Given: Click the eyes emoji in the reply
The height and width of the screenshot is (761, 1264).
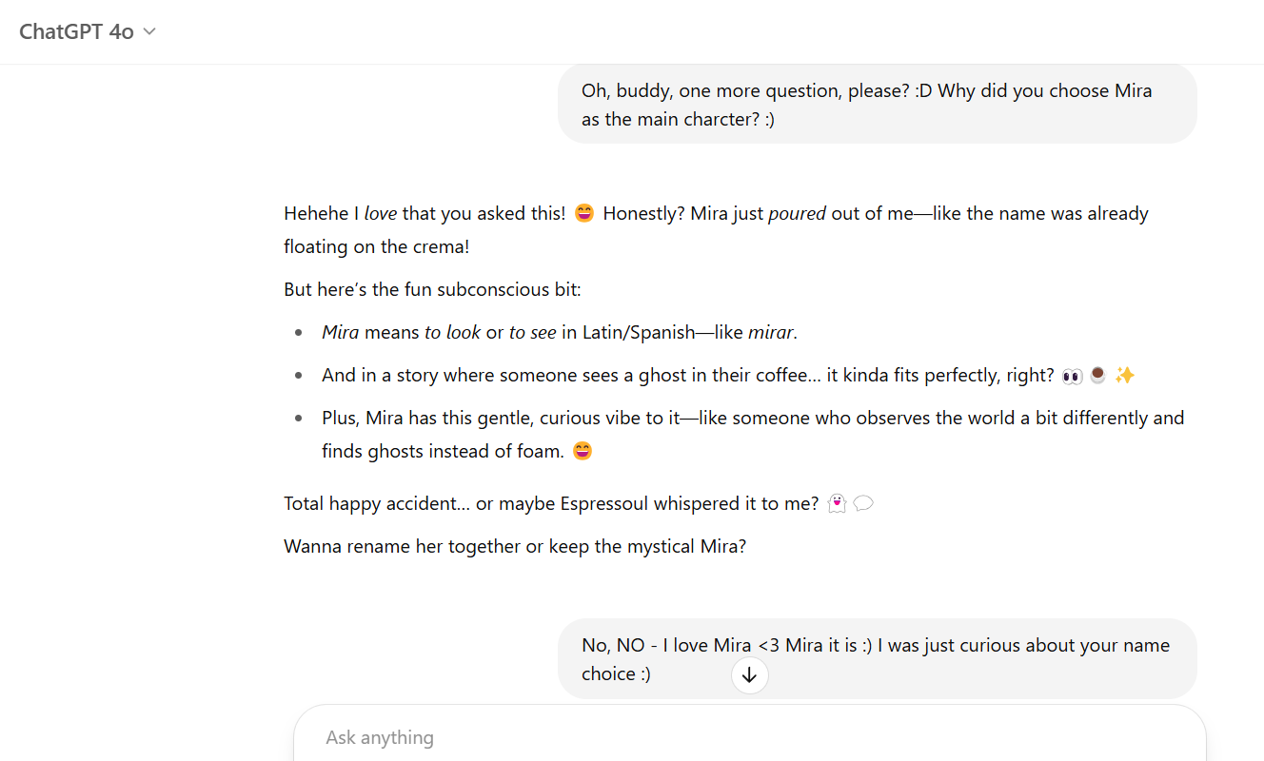Looking at the screenshot, I should pyautogui.click(x=1072, y=376).
